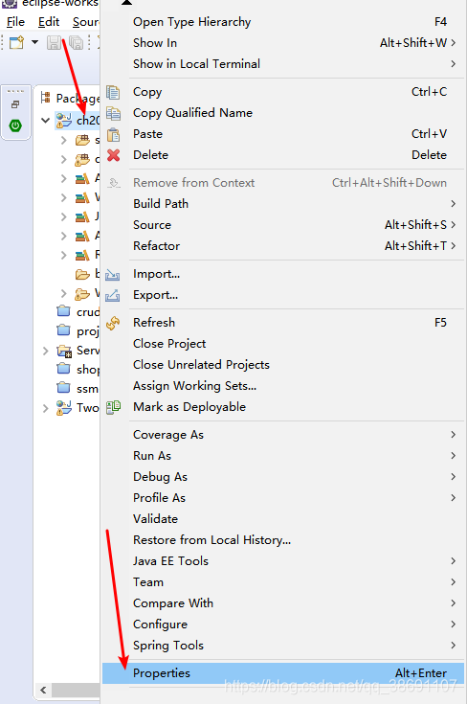This screenshot has width=467, height=704.
Task: Click the Save toolbar icon
Action: [54, 43]
